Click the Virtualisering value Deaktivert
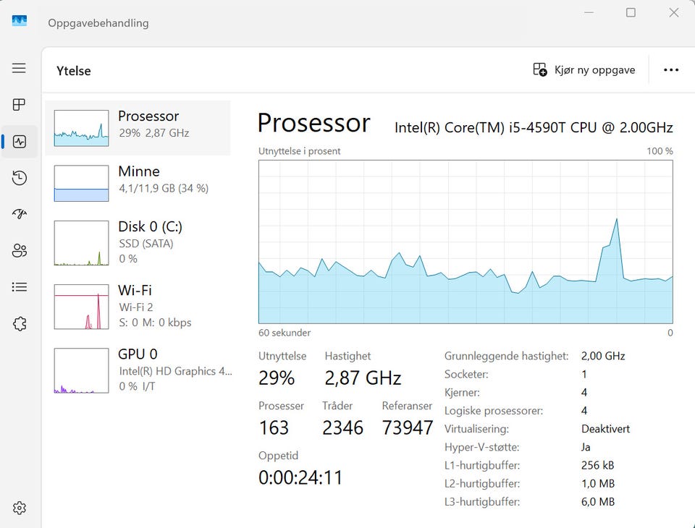 point(605,429)
